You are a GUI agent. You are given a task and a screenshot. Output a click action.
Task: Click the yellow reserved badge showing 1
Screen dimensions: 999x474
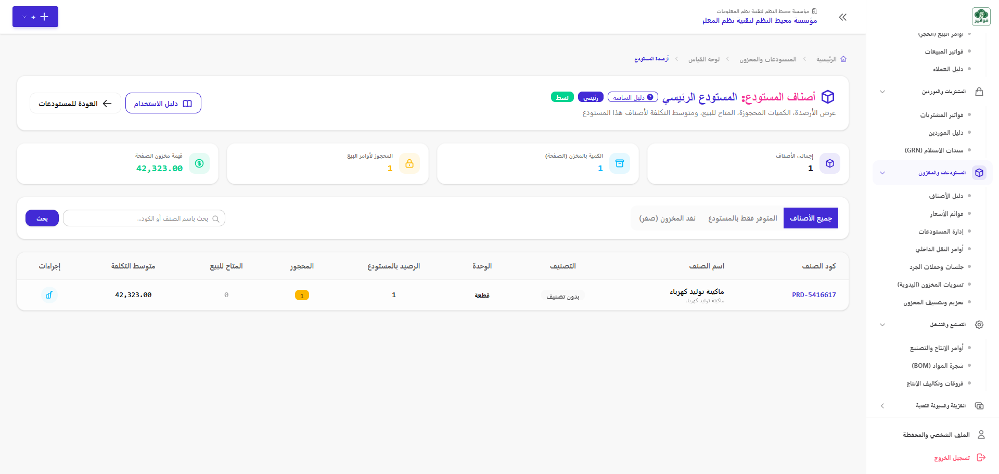pos(302,295)
